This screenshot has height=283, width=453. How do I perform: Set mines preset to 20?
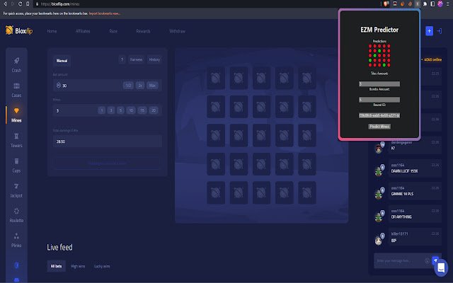click(x=154, y=110)
